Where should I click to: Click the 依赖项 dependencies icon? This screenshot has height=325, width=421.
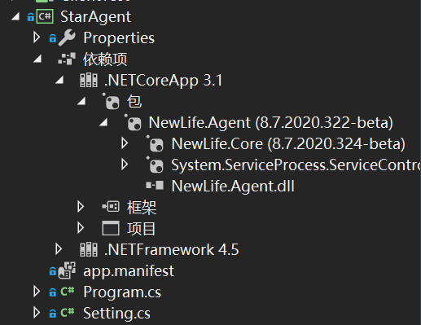[67, 59]
